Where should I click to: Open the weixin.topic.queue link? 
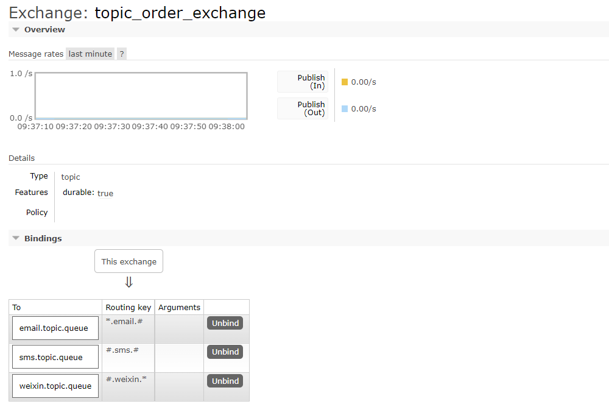click(x=55, y=386)
